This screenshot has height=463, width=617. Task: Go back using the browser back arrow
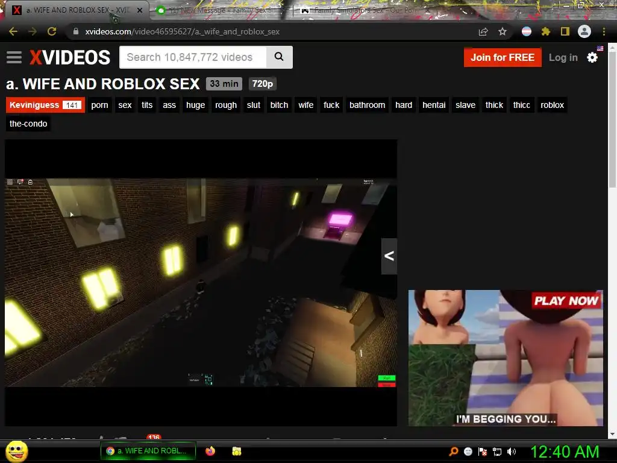(13, 31)
